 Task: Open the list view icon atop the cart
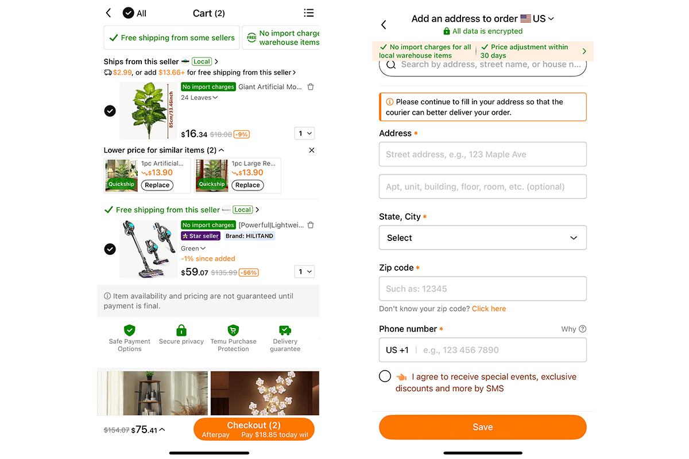[x=308, y=13]
